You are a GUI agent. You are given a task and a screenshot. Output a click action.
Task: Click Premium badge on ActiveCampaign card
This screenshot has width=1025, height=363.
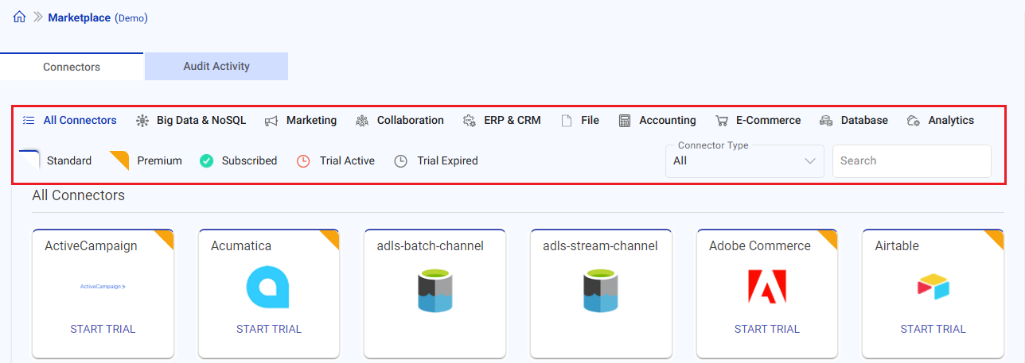166,238
